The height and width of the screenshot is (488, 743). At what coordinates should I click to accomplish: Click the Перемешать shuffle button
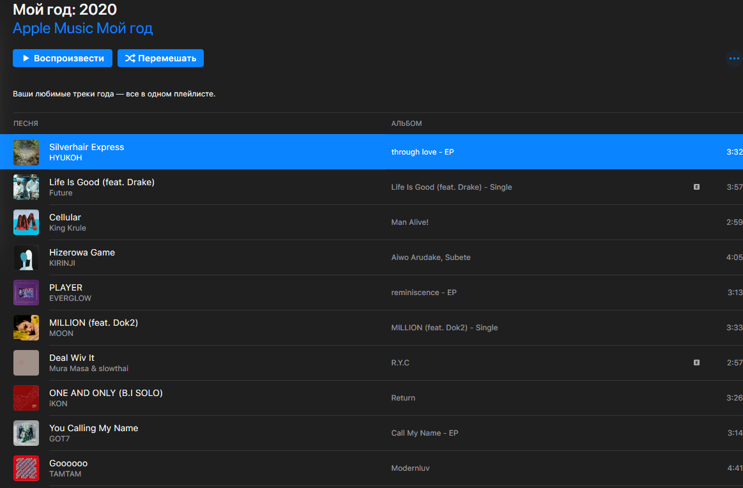click(x=160, y=58)
